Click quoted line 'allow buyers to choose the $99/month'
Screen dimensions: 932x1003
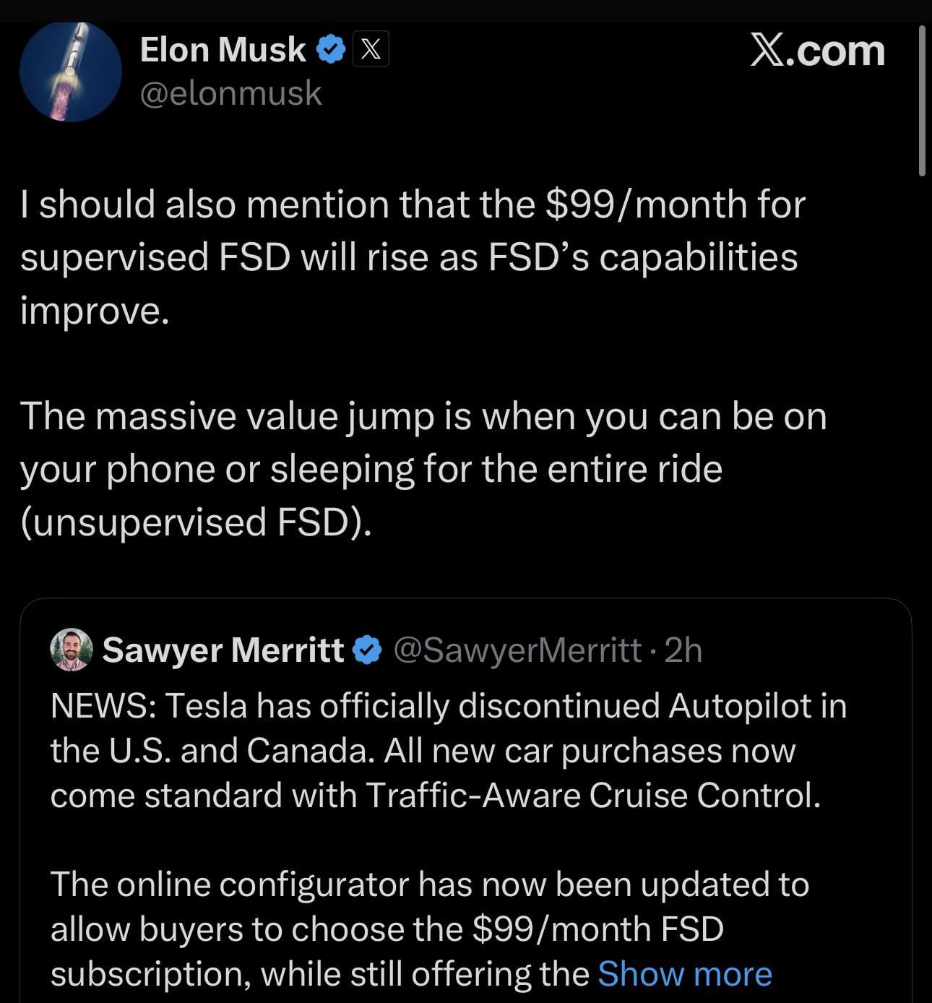point(387,929)
